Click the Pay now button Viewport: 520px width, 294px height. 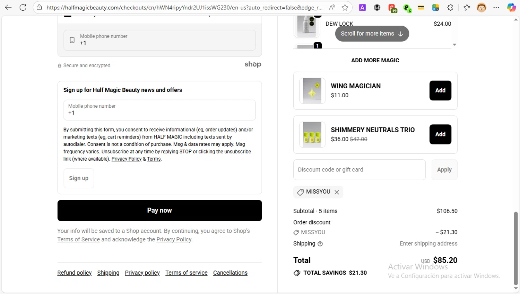[x=159, y=211]
